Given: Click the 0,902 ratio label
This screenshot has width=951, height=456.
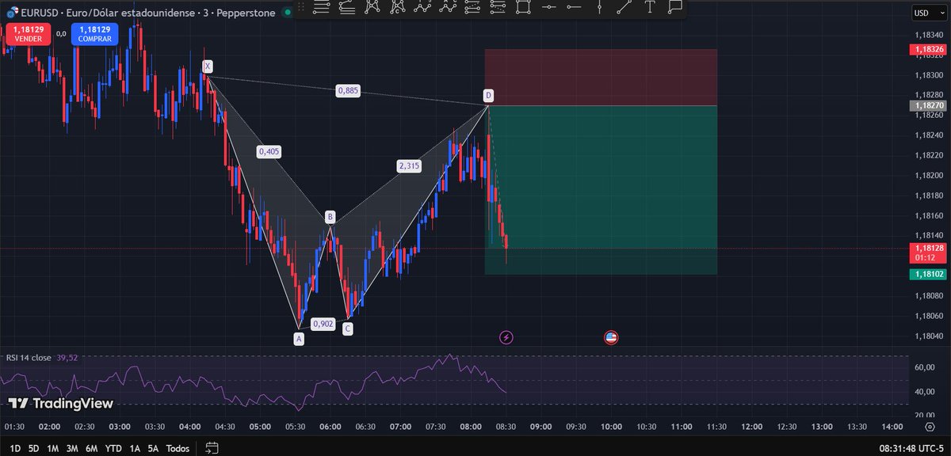Looking at the screenshot, I should tap(323, 323).
